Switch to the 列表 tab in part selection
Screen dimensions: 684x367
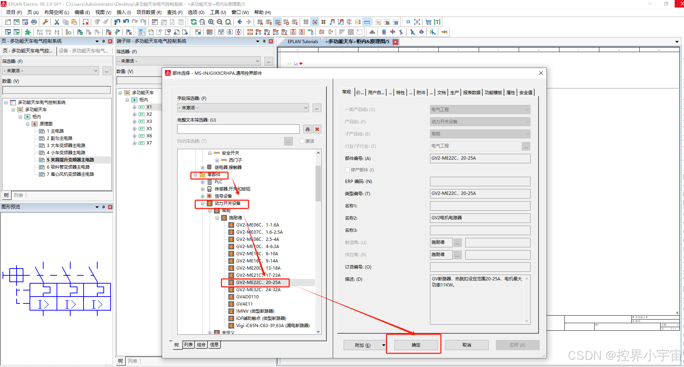point(188,345)
